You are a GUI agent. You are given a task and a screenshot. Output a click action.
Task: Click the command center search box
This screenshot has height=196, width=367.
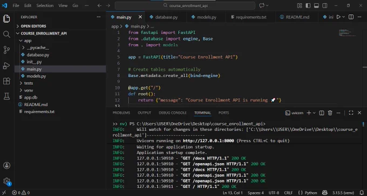185,5
